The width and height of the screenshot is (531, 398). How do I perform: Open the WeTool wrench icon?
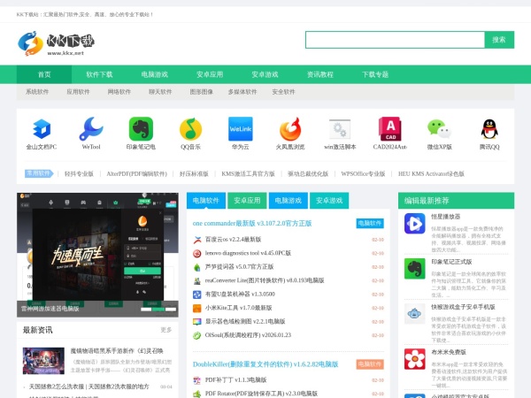point(90,130)
